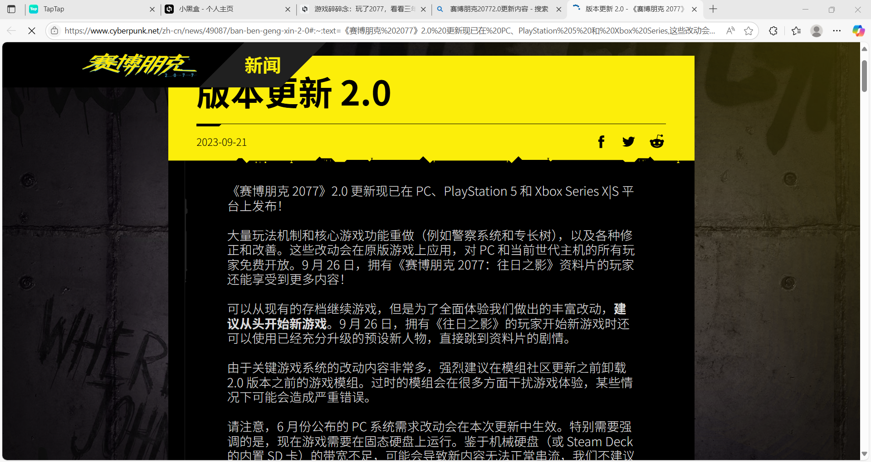Close the 版本更新 2.0 tab
Image resolution: width=871 pixels, height=462 pixels.
(695, 9)
